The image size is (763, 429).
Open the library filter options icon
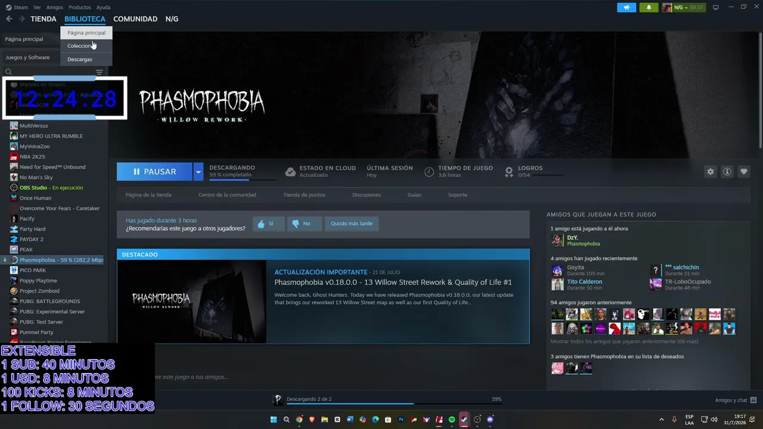[x=99, y=72]
